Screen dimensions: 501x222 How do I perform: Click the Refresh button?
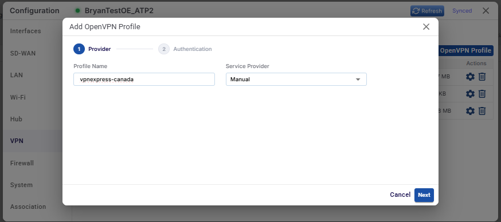[x=427, y=11]
